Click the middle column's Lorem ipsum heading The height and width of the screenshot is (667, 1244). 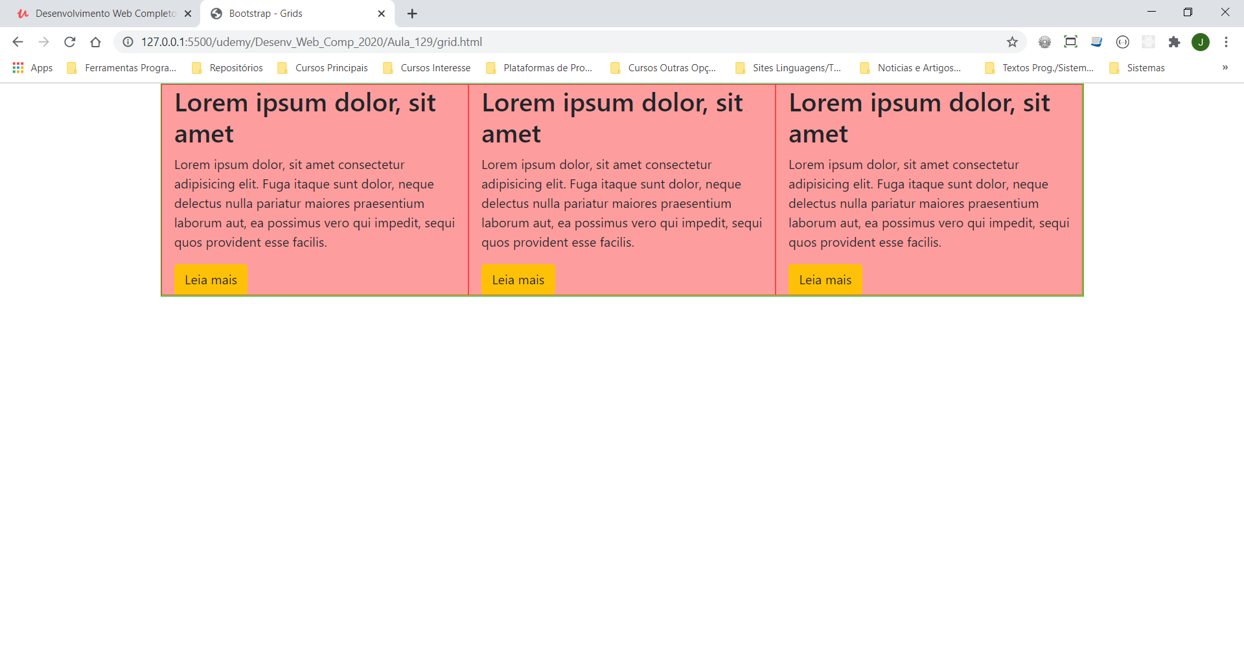(x=612, y=119)
